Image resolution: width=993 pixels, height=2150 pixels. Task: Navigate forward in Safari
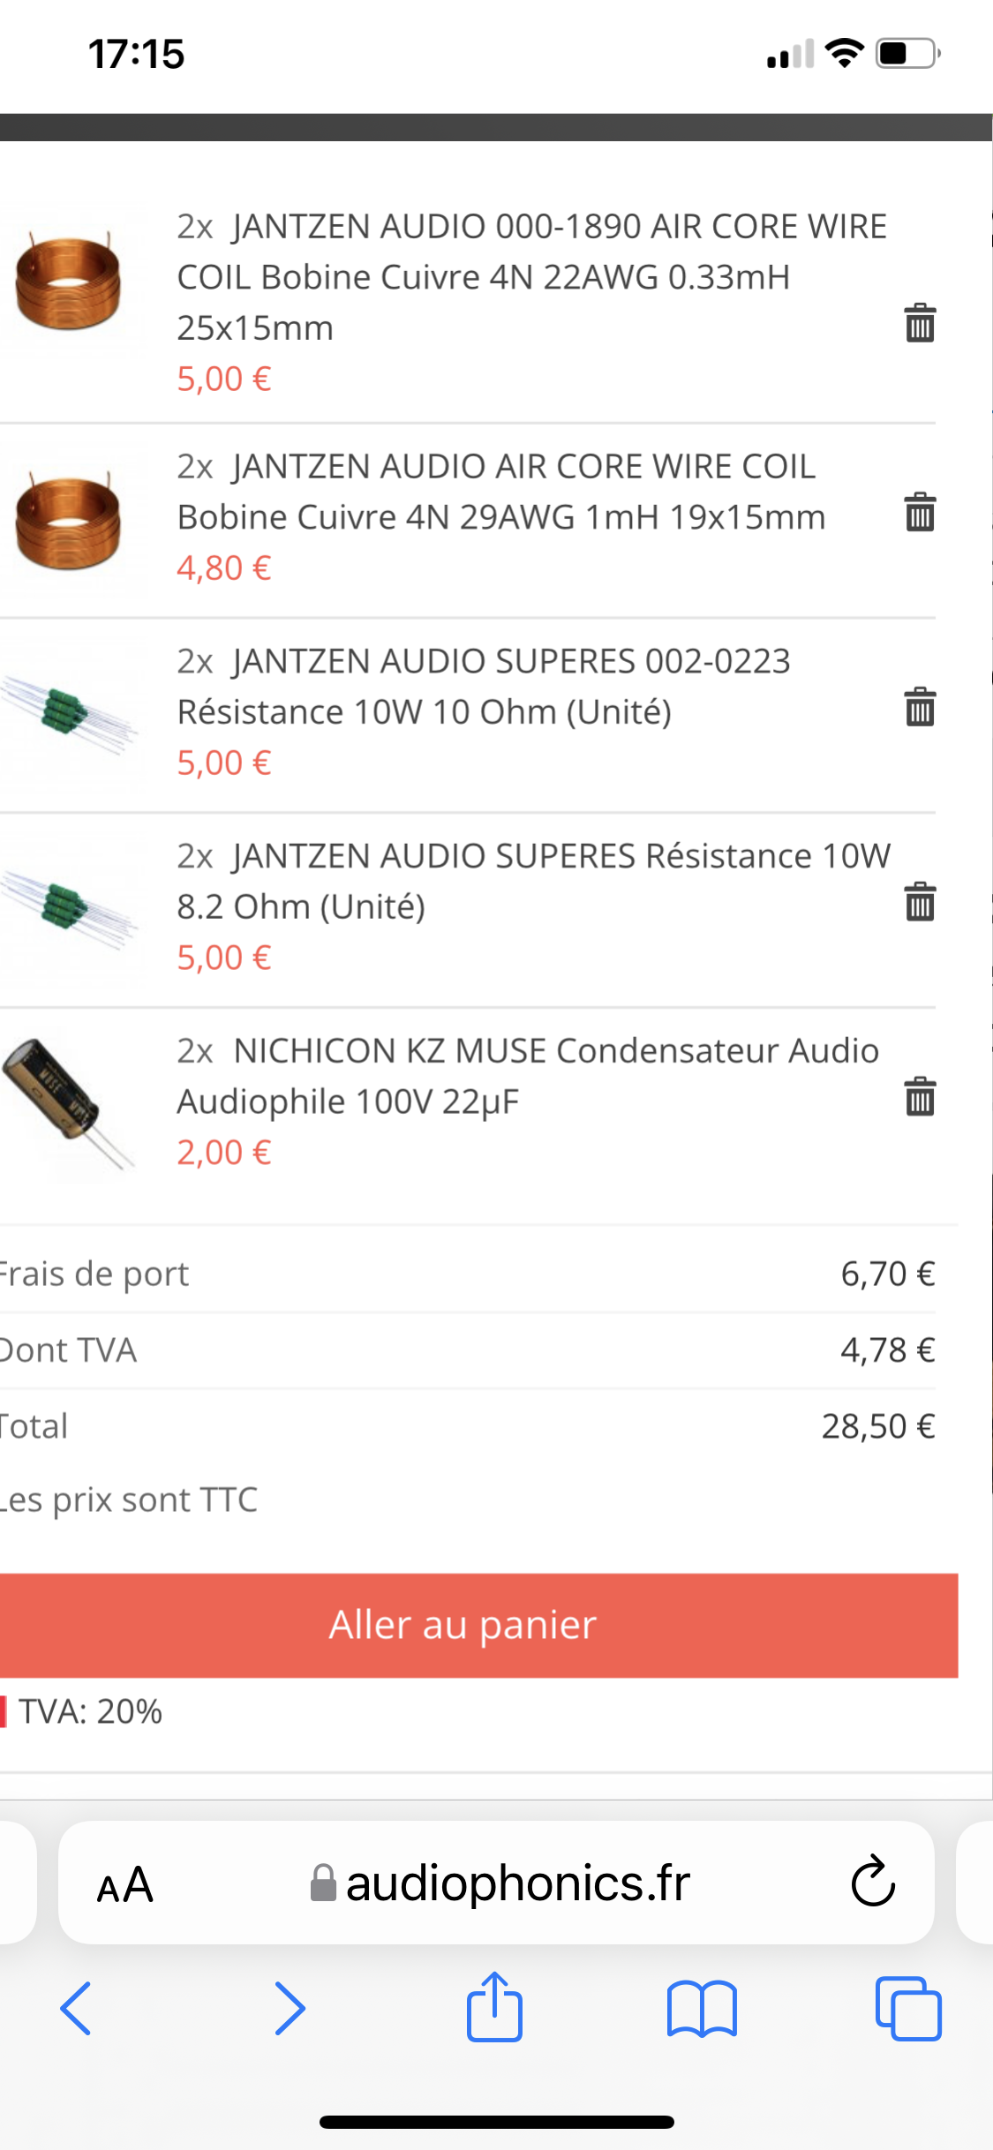point(290,2009)
